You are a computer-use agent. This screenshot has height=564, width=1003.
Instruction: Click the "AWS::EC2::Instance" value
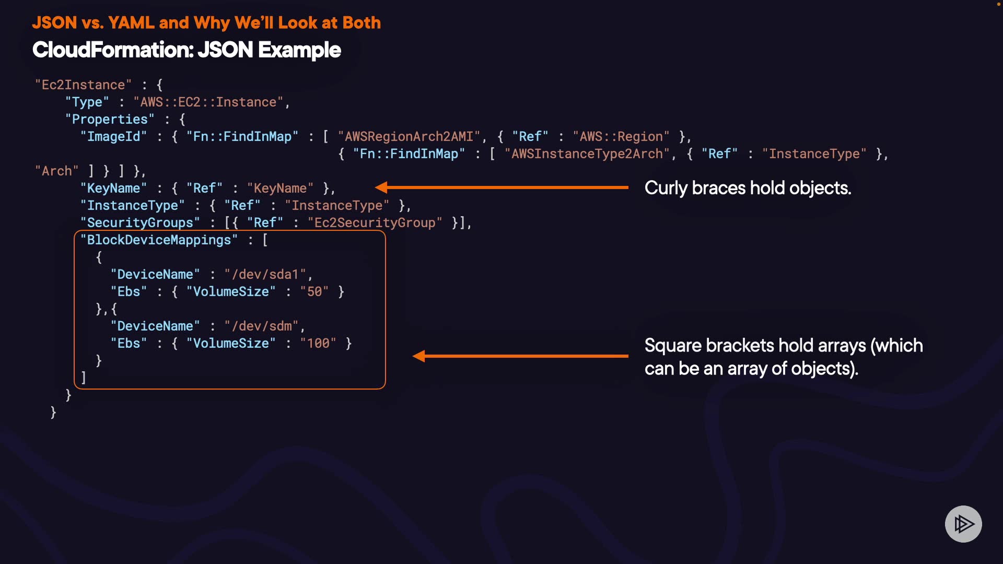pyautogui.click(x=208, y=102)
